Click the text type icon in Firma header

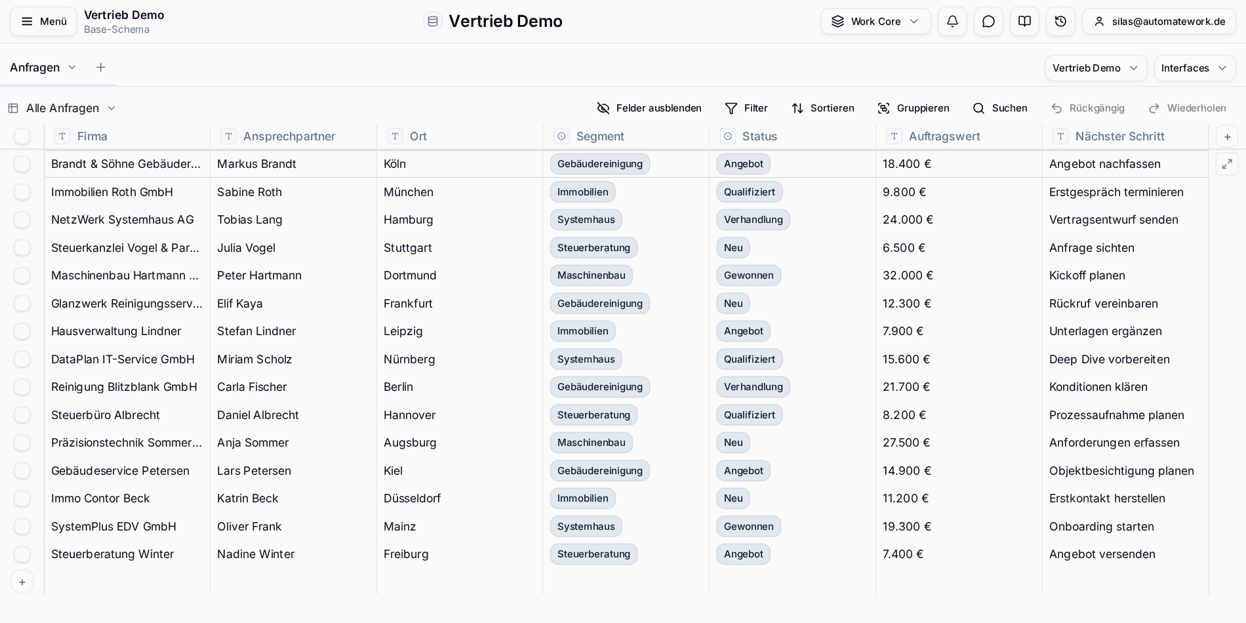[x=62, y=136]
